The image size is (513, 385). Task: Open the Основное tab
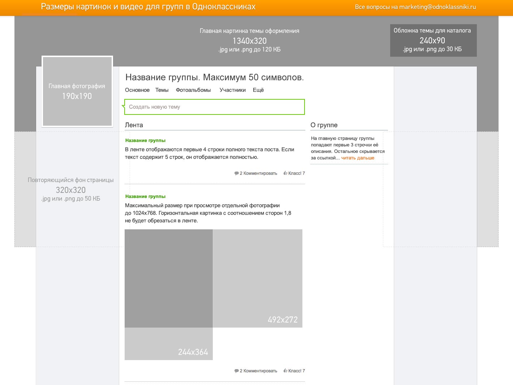pos(137,90)
